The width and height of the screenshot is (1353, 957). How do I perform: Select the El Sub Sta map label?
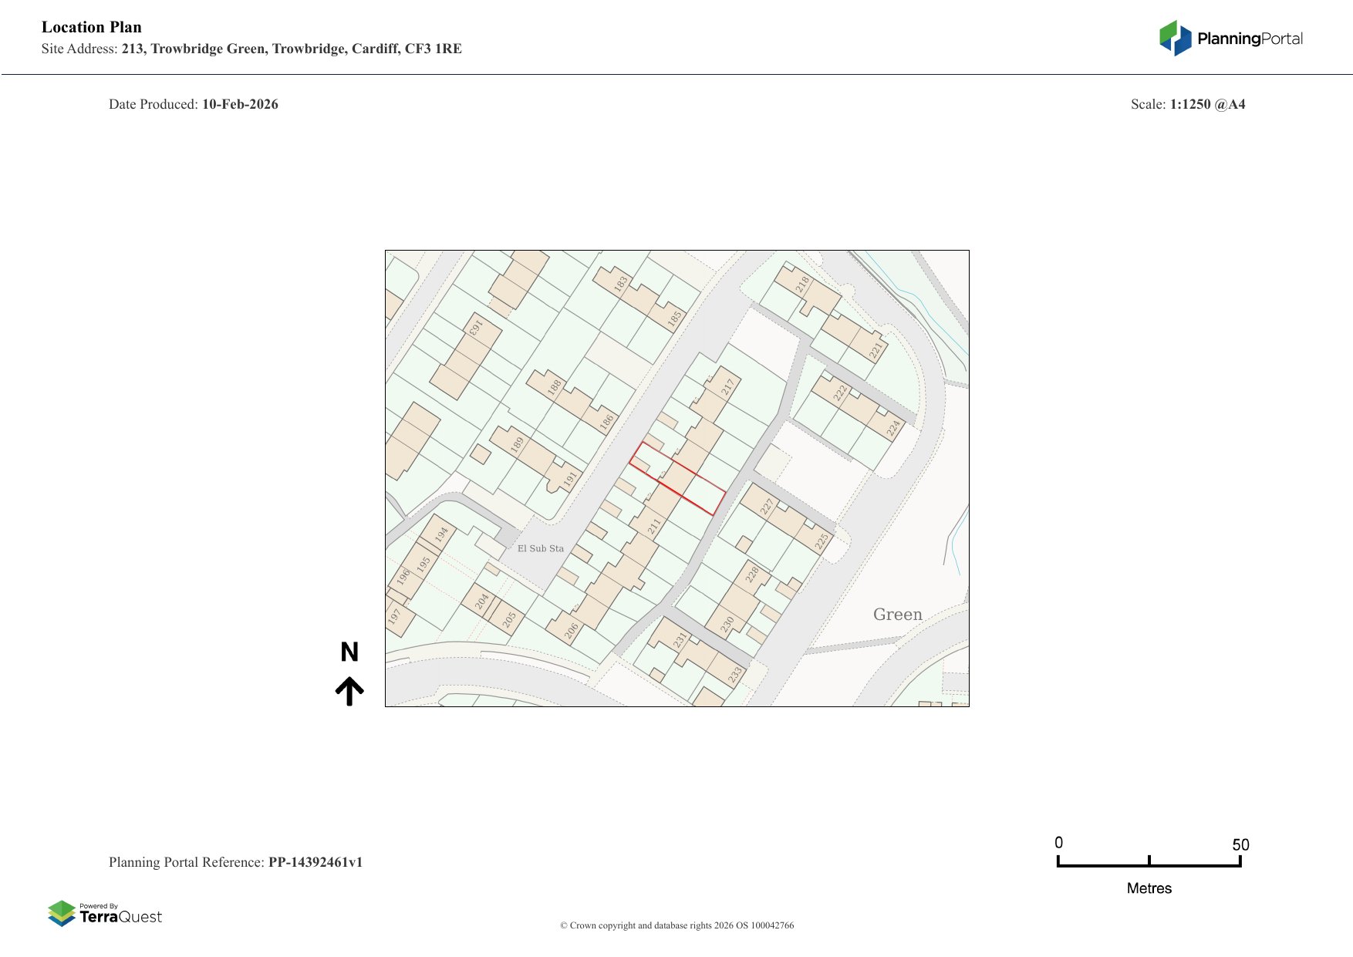(x=540, y=548)
